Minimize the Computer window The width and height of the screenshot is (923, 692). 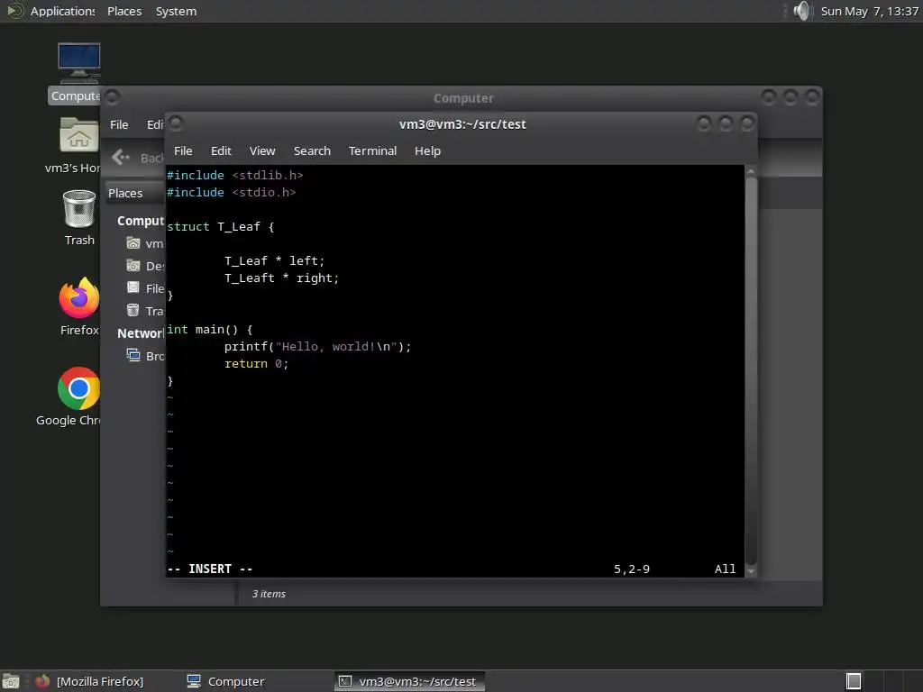[768, 97]
